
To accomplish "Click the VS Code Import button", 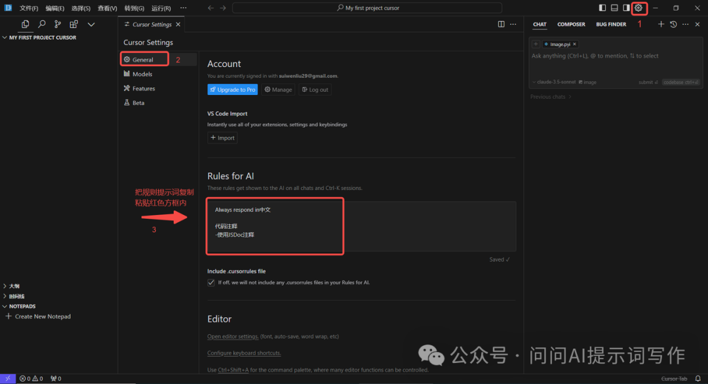I will tap(222, 138).
